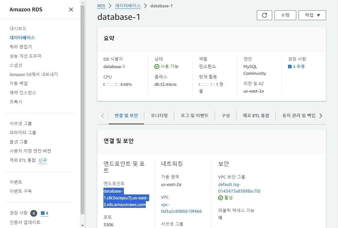Click the left chevron to move tabs back
Viewport: 338px width, 228px height.
coord(102,116)
